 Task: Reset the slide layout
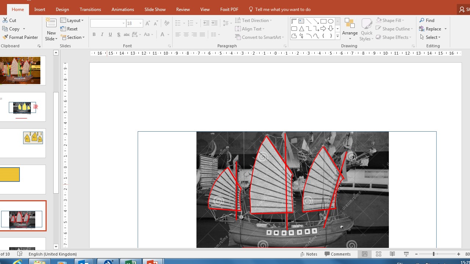click(69, 29)
